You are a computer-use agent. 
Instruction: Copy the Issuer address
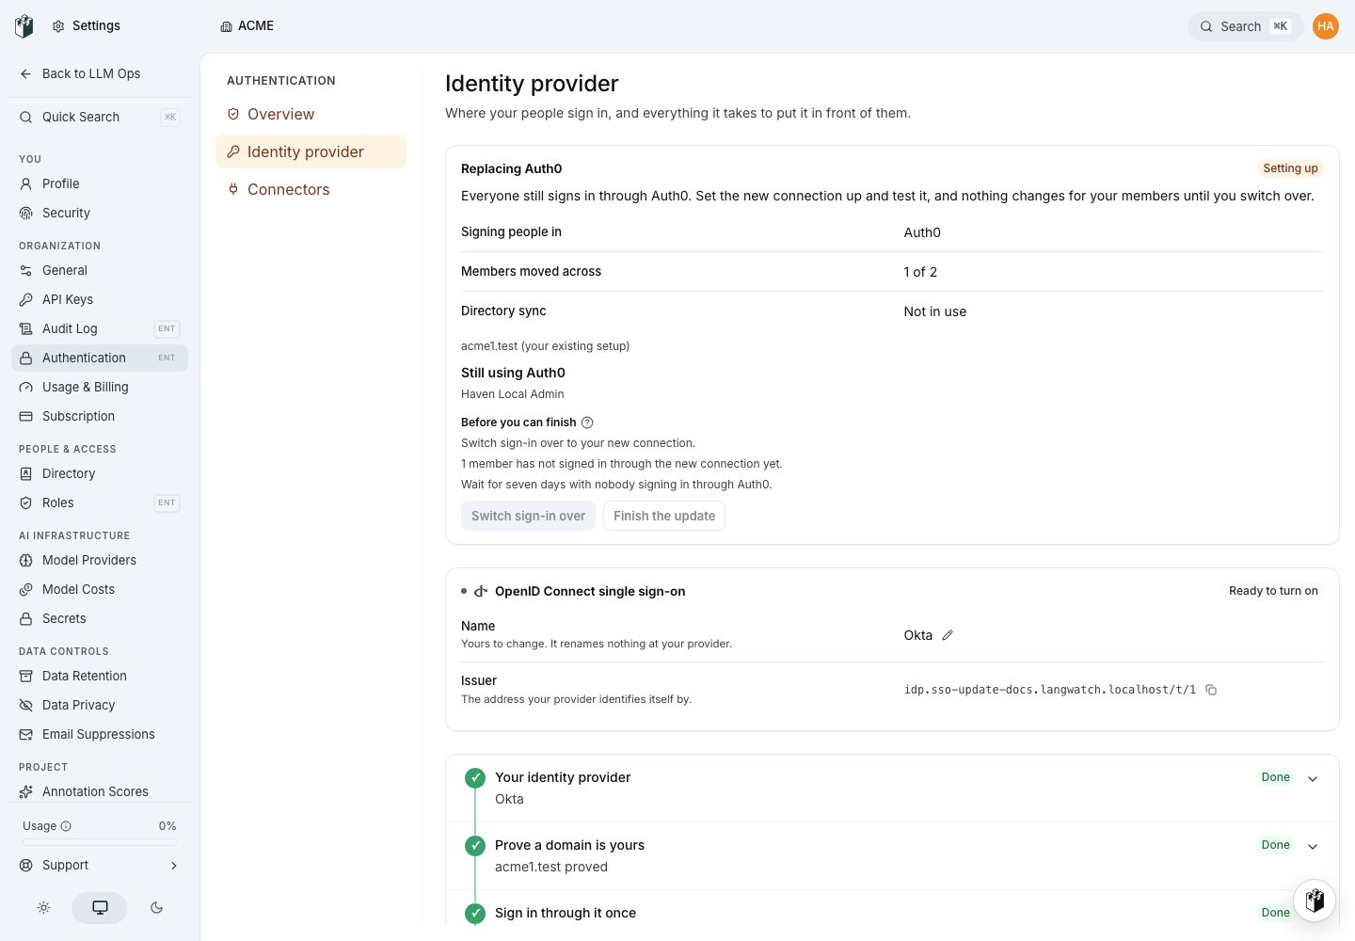(x=1211, y=690)
